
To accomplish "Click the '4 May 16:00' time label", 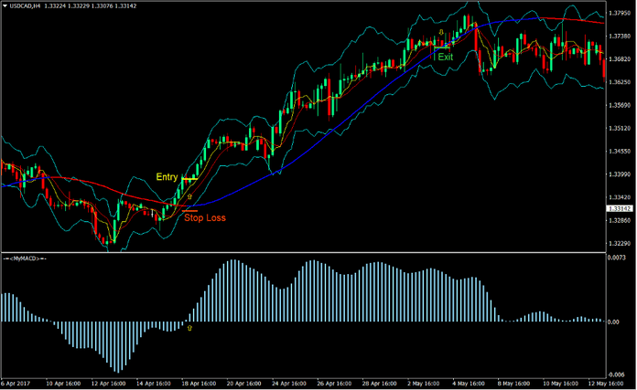I will [469, 384].
